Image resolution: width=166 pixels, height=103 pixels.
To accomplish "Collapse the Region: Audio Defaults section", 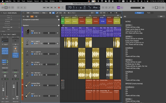I will [1, 13].
